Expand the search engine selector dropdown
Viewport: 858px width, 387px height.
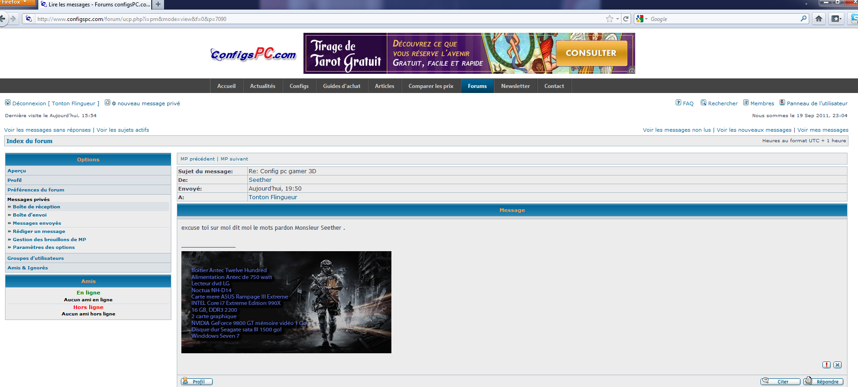click(642, 19)
